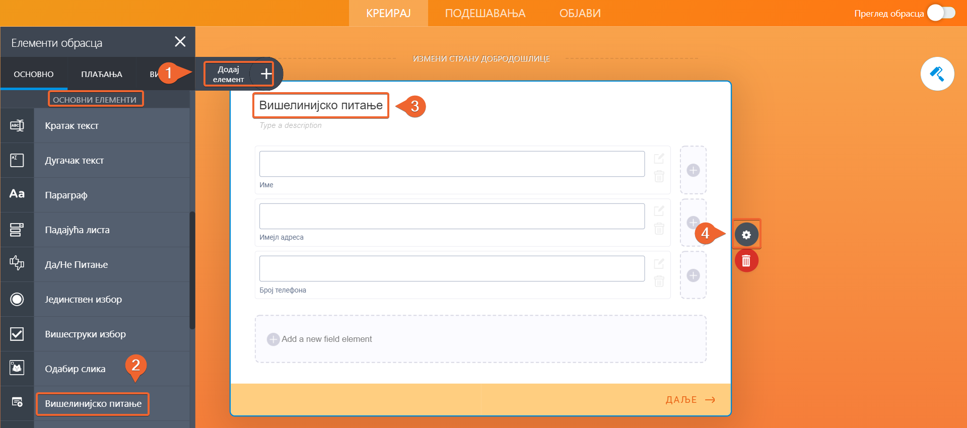
Task: Click ИЗМЕНИ СТРАНУ ДОБРОДОШЛИЦЕ link
Action: click(481, 58)
